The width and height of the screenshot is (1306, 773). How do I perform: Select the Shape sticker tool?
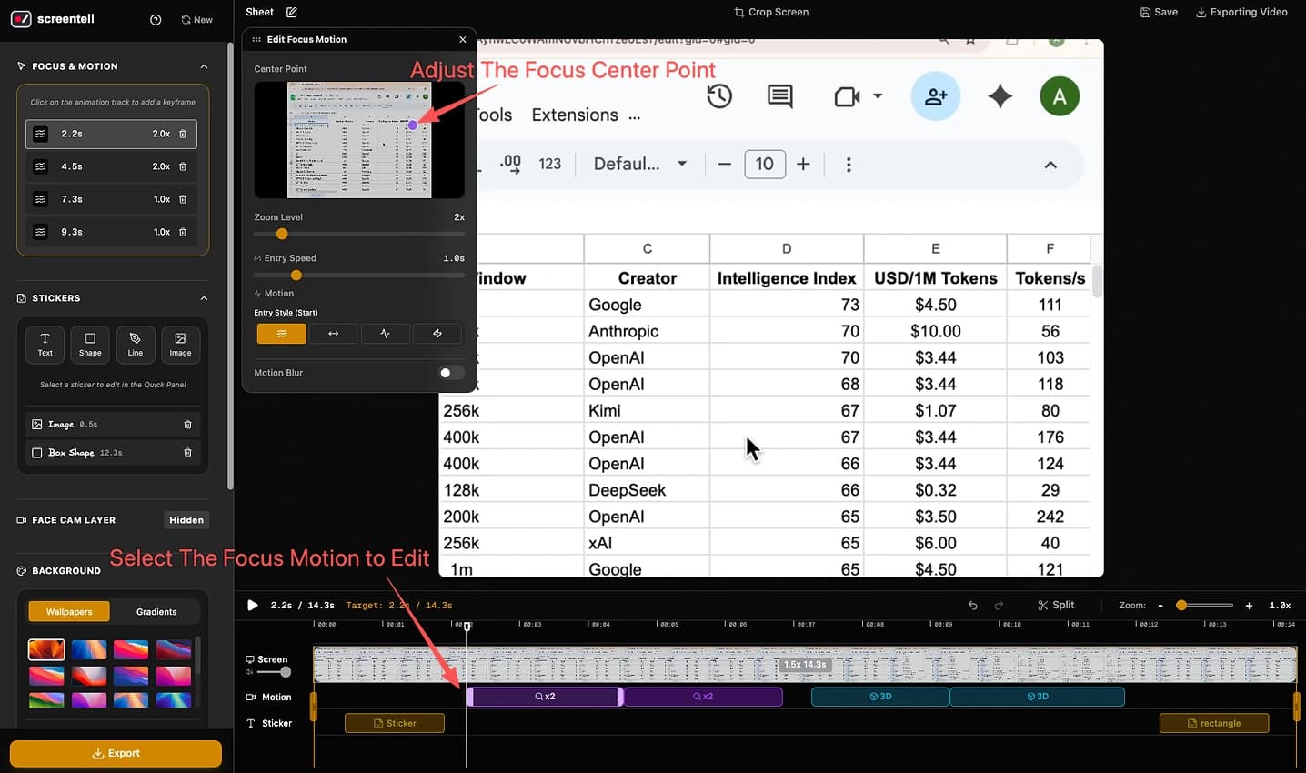[x=90, y=343]
